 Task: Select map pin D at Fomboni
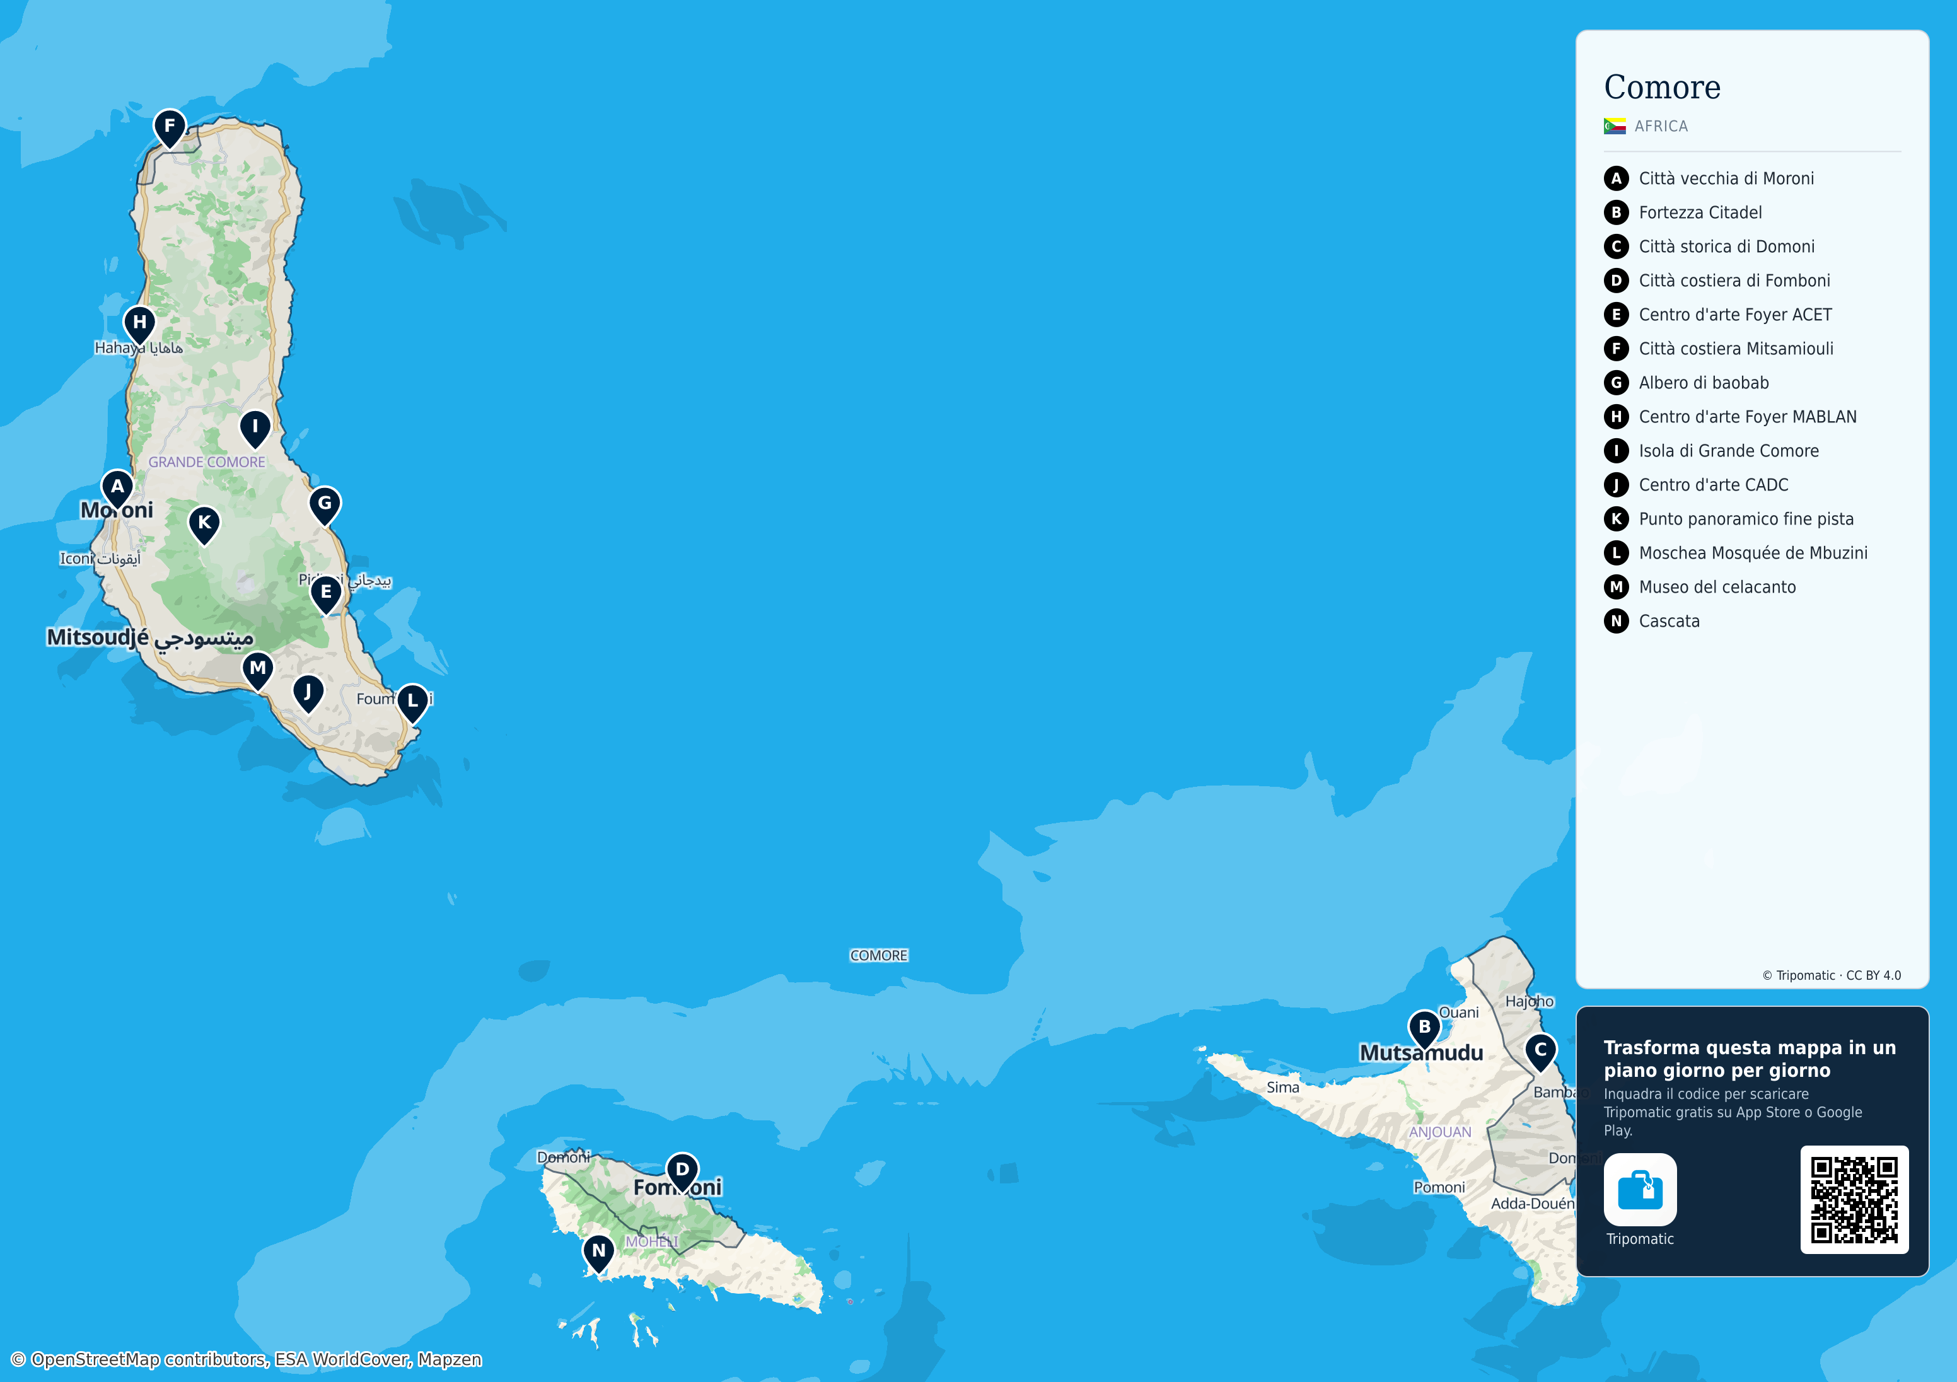click(682, 1173)
